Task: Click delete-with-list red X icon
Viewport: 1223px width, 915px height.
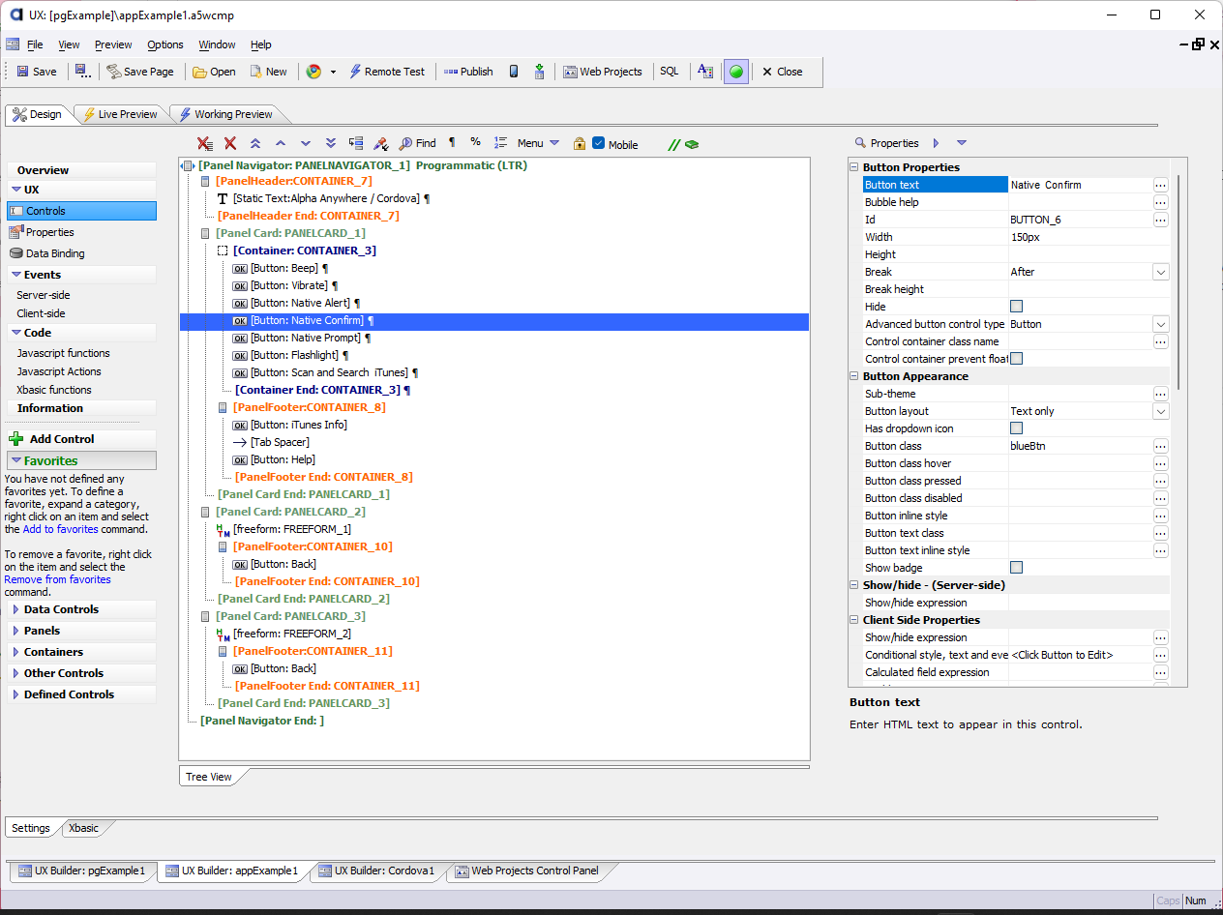Action: point(205,143)
